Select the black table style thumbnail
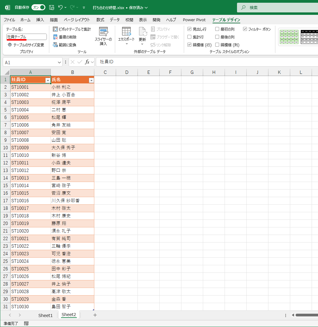Viewport: 318px width, 327px height. coord(309,37)
